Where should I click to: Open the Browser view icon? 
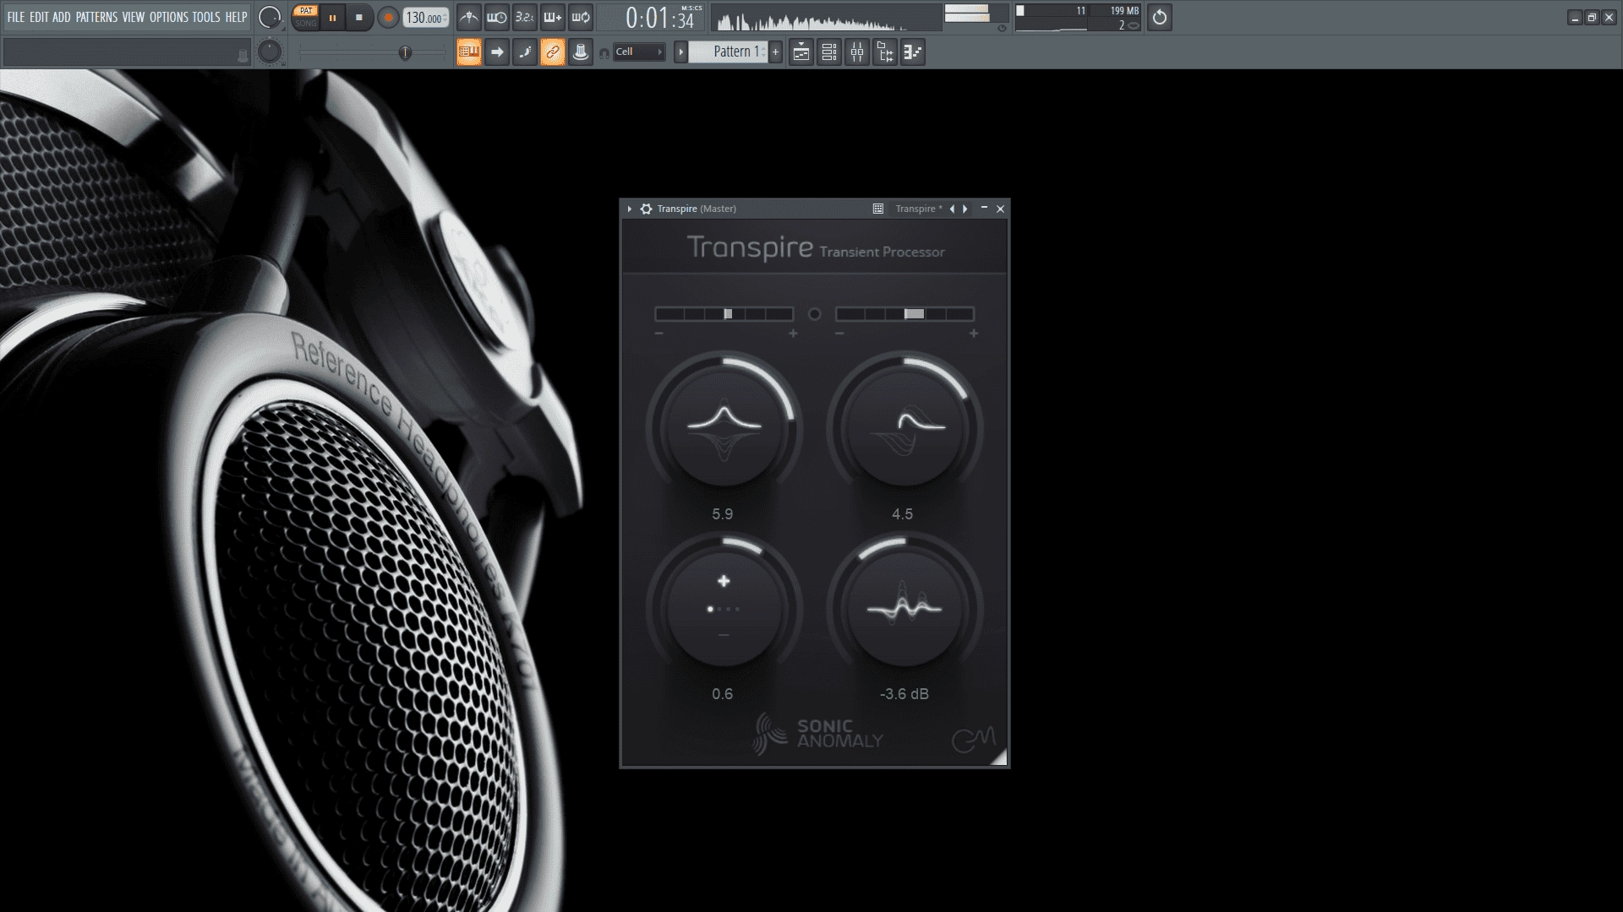point(885,52)
